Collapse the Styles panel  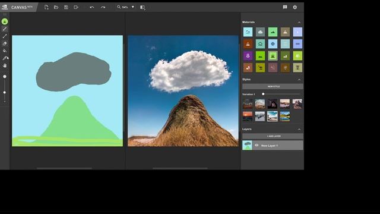[x=299, y=80]
